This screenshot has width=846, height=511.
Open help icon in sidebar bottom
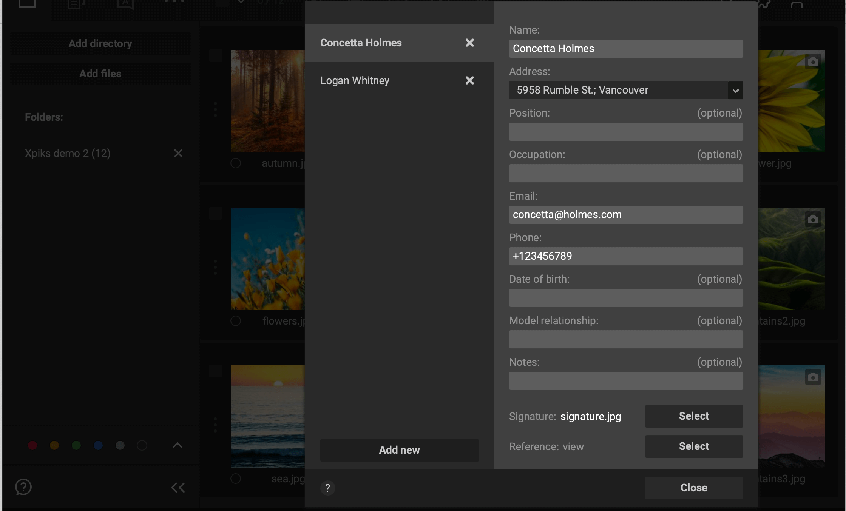click(23, 487)
